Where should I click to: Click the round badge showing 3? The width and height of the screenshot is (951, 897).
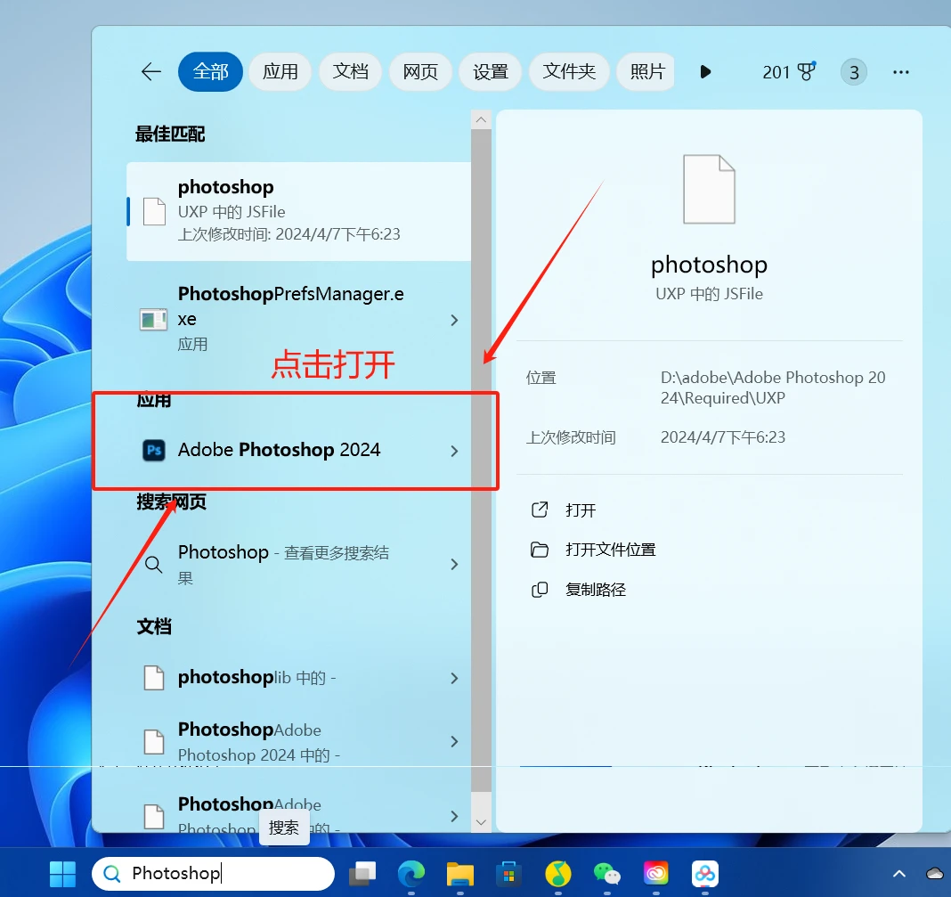853,72
